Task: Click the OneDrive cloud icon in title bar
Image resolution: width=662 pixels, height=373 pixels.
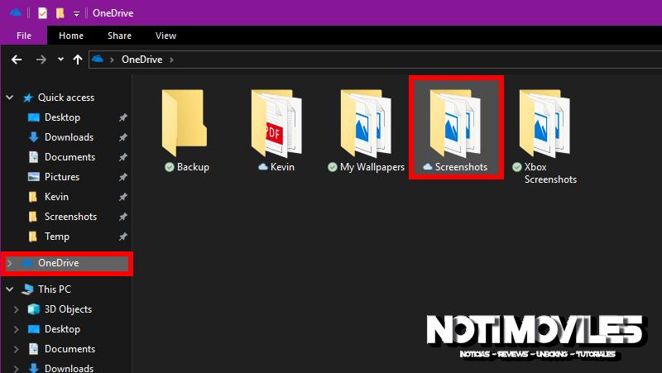Action: [x=16, y=12]
